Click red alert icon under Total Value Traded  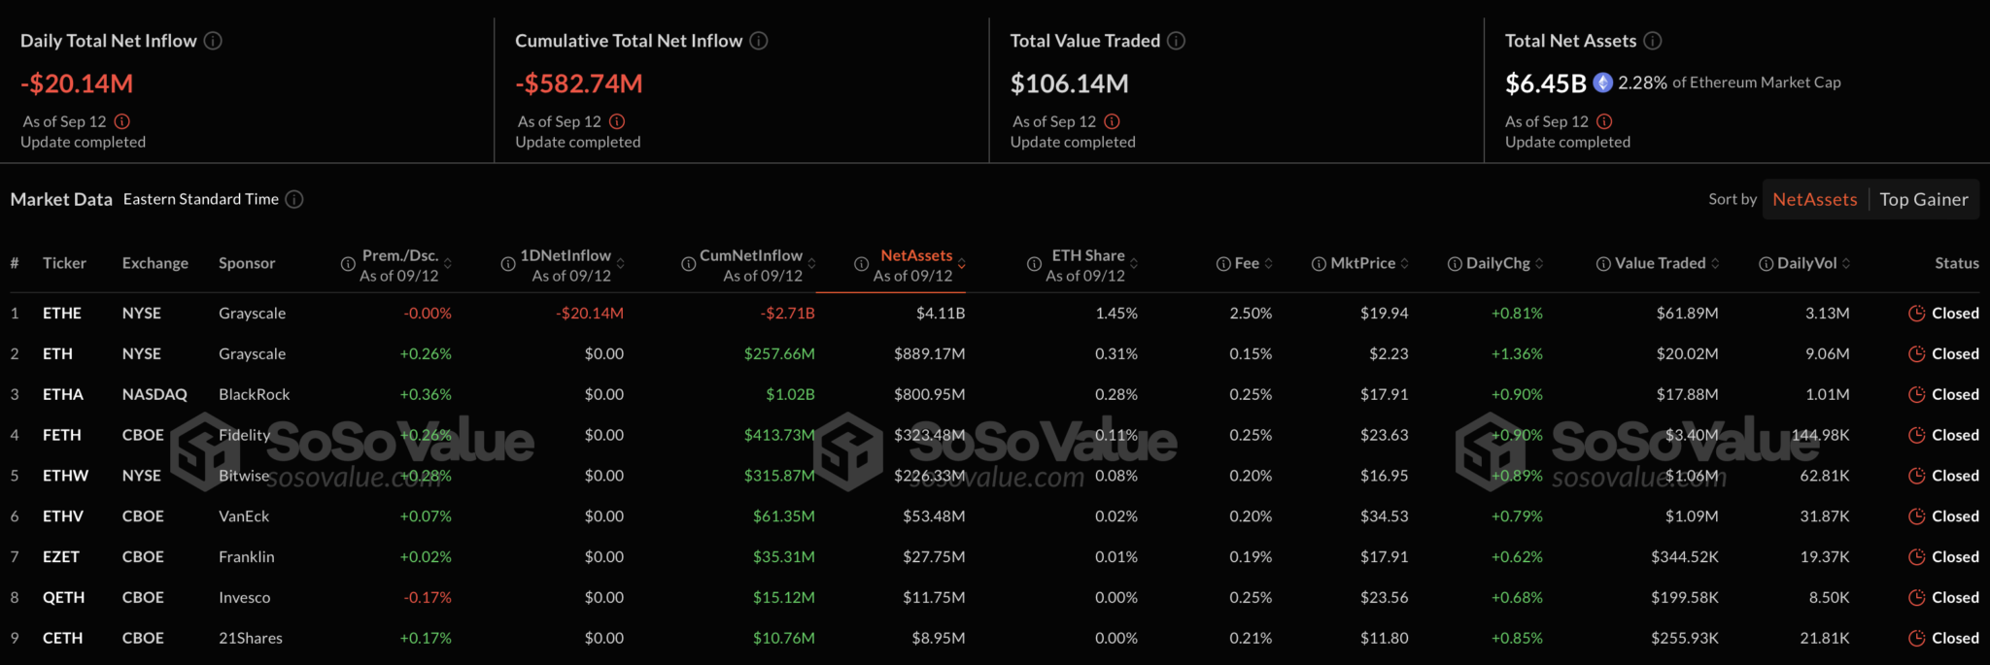coord(1112,121)
